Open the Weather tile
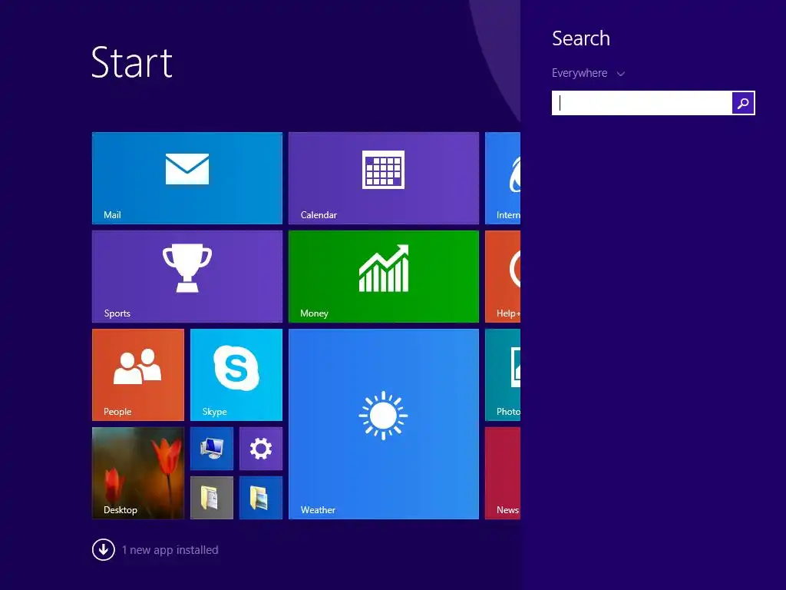 (384, 424)
